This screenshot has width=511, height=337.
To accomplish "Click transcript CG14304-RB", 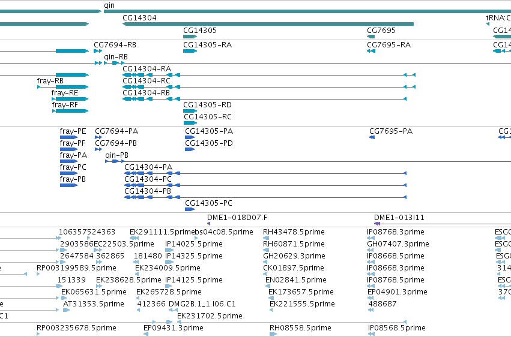I will pyautogui.click(x=147, y=93).
